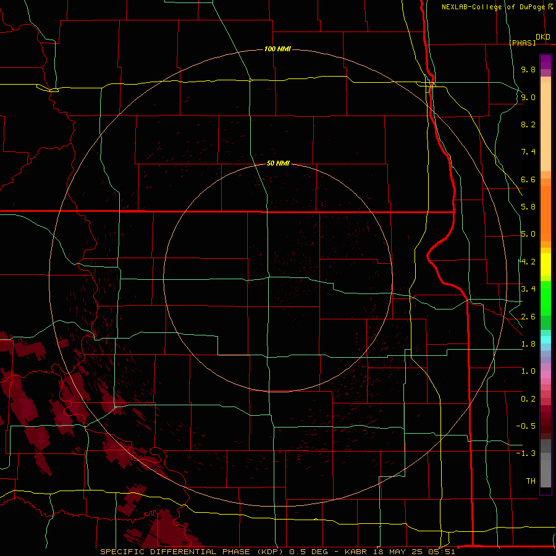556x556 pixels.
Task: Click the cyan segment of the color bar
Action: click(545, 340)
